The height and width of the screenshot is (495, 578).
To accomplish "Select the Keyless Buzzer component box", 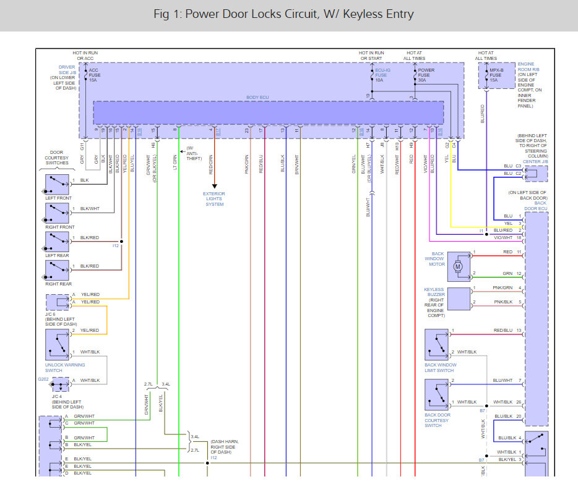I will [x=459, y=298].
